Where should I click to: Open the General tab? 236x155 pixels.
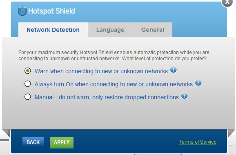click(x=153, y=30)
